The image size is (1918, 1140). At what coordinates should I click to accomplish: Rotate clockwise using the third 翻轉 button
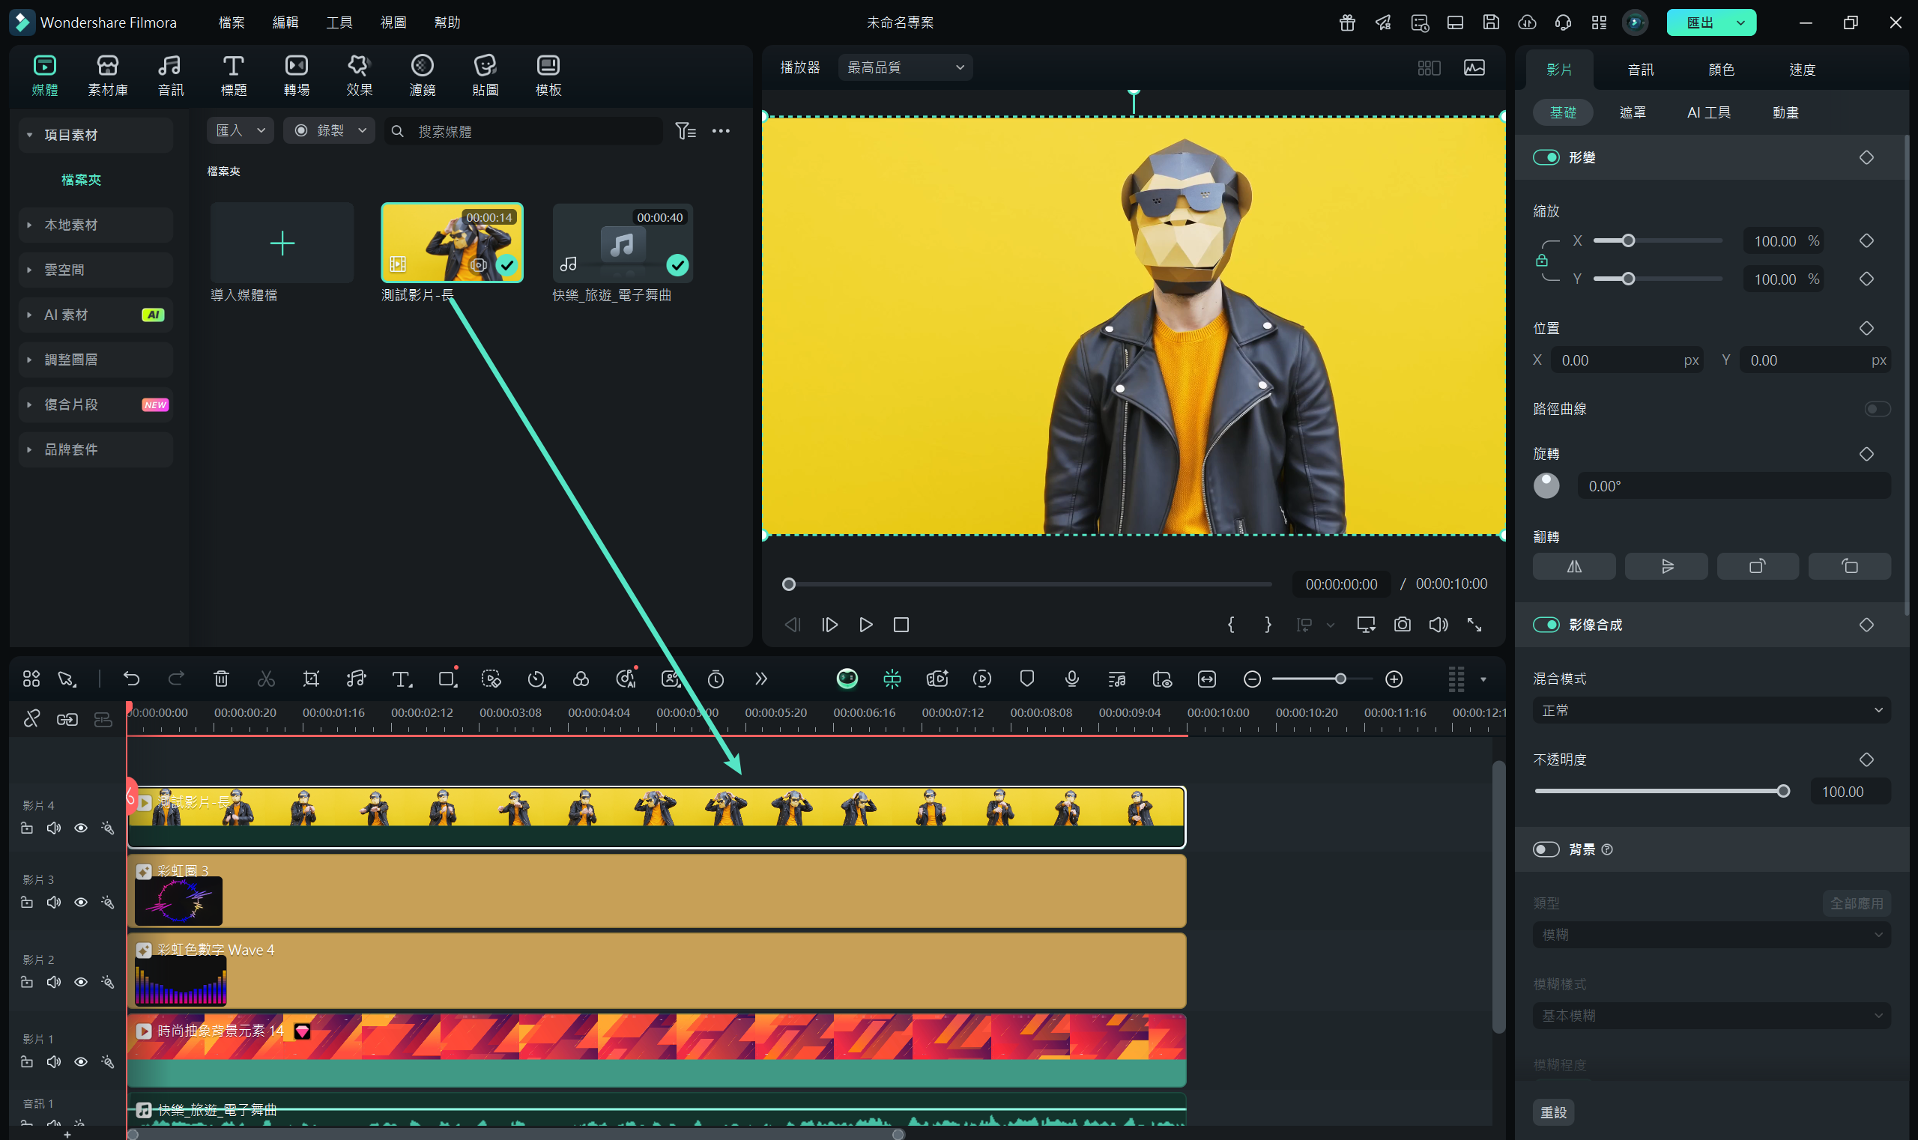point(1758,566)
